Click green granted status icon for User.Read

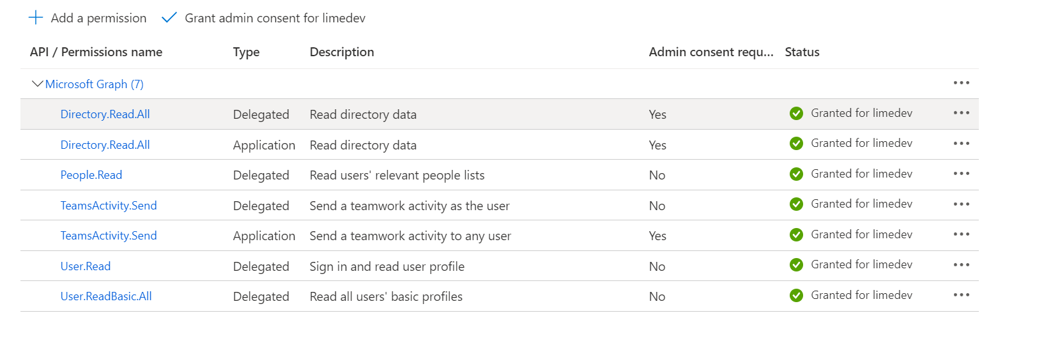tap(796, 265)
